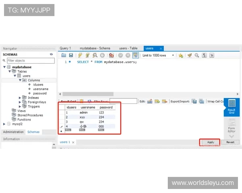242x193 pixels.
Task: Switch to the Administration tab
Action: click(x=13, y=132)
